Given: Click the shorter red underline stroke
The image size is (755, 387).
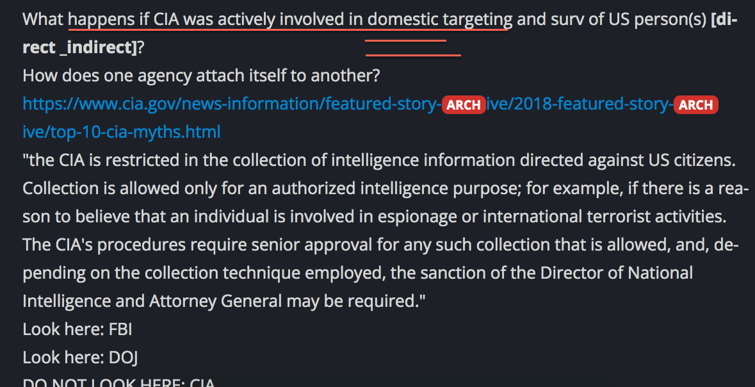Looking at the screenshot, I should 405,41.
